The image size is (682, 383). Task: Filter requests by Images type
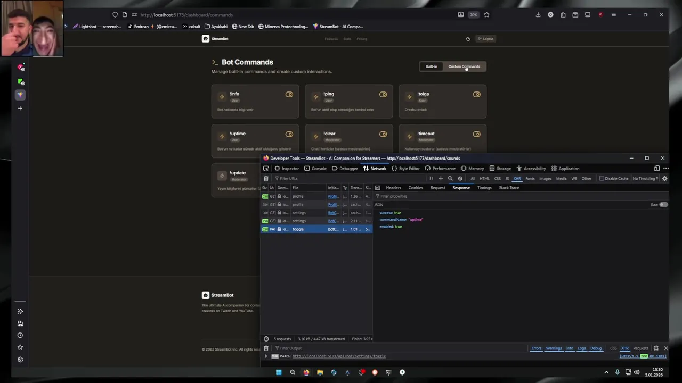coord(546,179)
